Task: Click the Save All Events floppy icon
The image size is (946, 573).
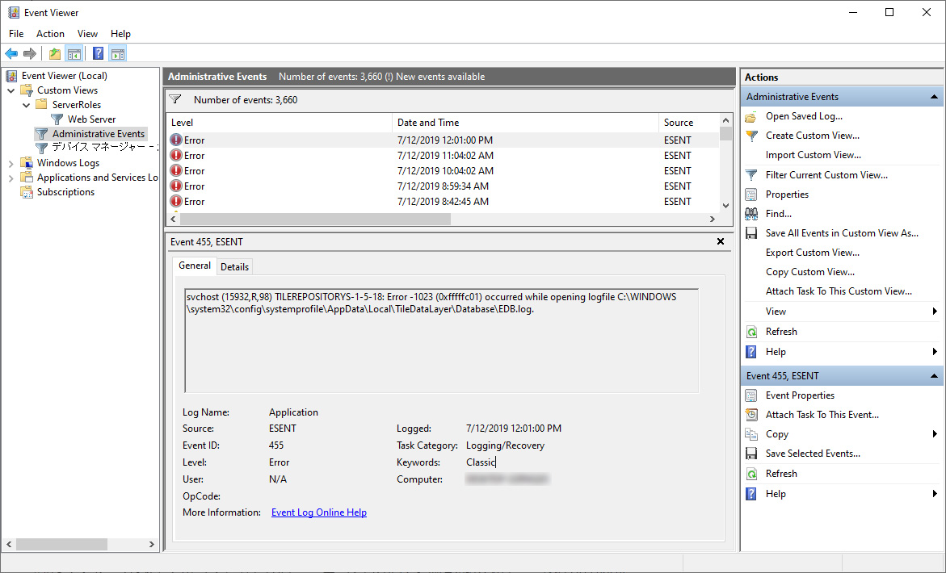Action: click(751, 233)
